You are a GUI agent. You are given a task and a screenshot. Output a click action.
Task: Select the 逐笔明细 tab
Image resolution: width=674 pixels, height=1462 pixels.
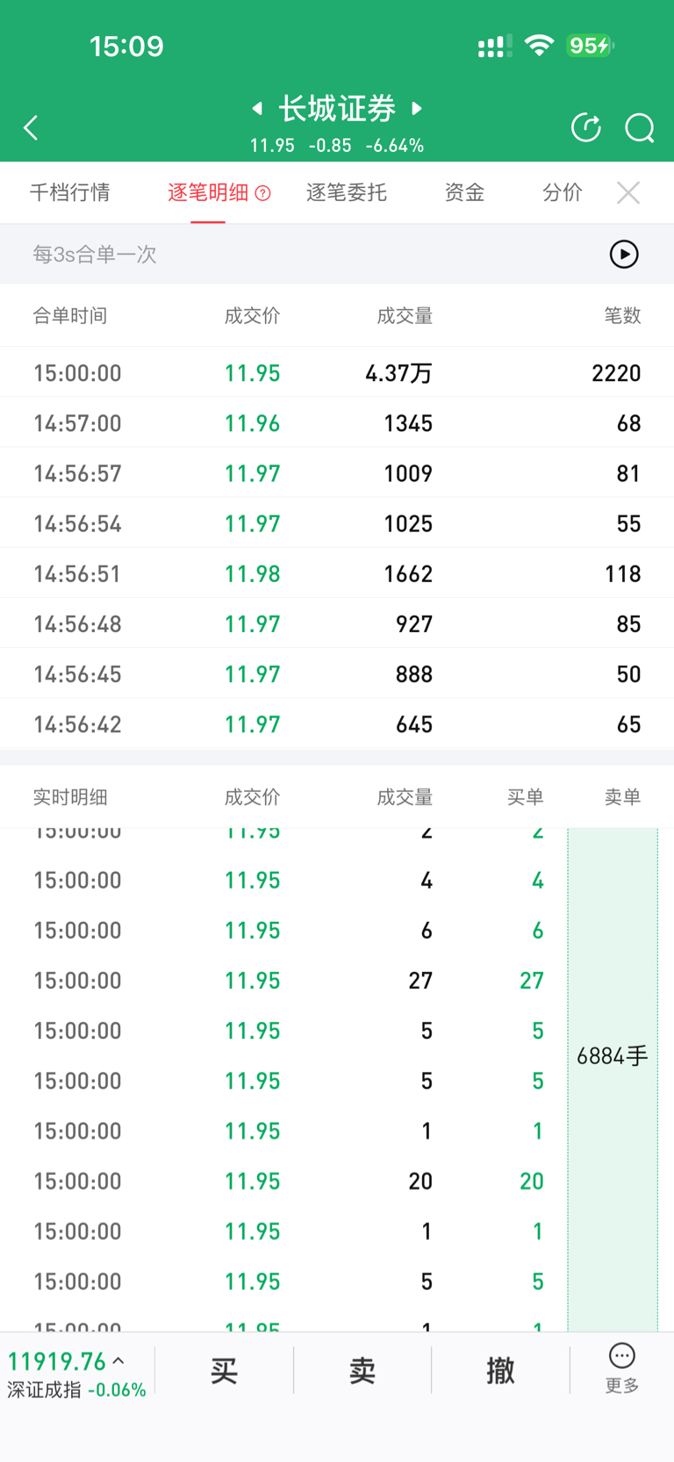[x=208, y=192]
